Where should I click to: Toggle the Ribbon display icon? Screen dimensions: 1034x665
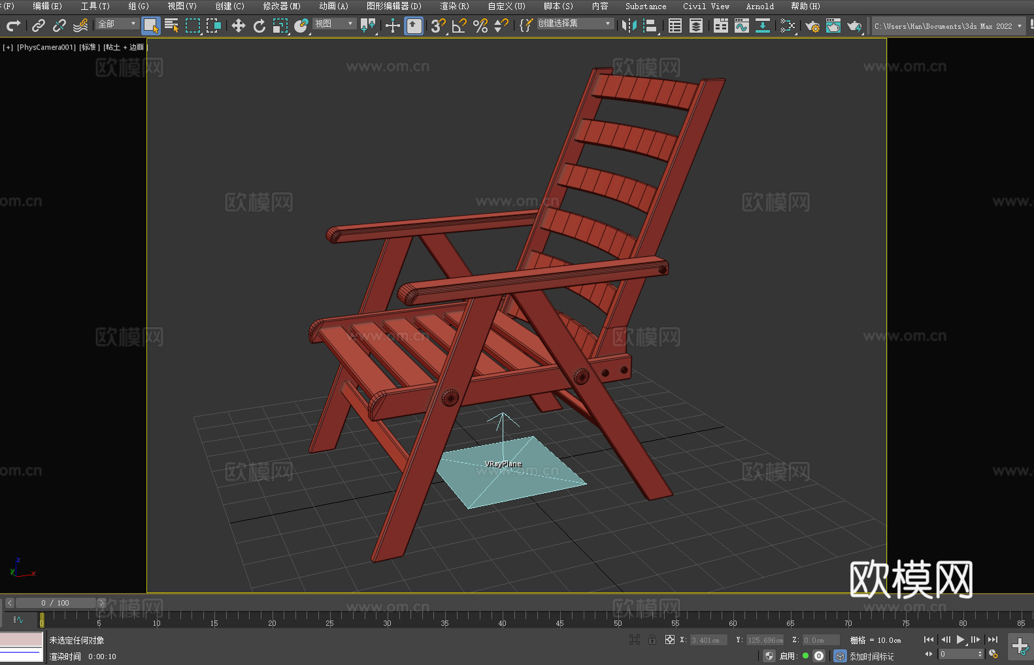pyautogui.click(x=721, y=26)
